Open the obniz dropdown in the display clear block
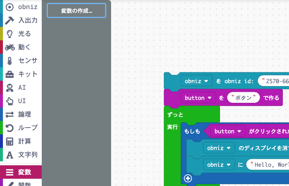The width and height of the screenshot is (289, 186). [x=219, y=148]
